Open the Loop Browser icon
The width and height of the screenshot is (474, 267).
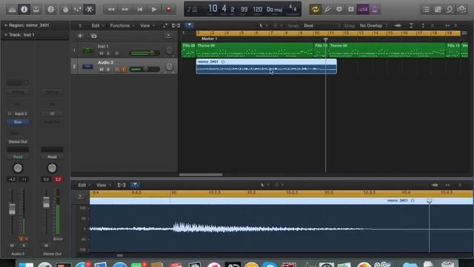[450, 10]
